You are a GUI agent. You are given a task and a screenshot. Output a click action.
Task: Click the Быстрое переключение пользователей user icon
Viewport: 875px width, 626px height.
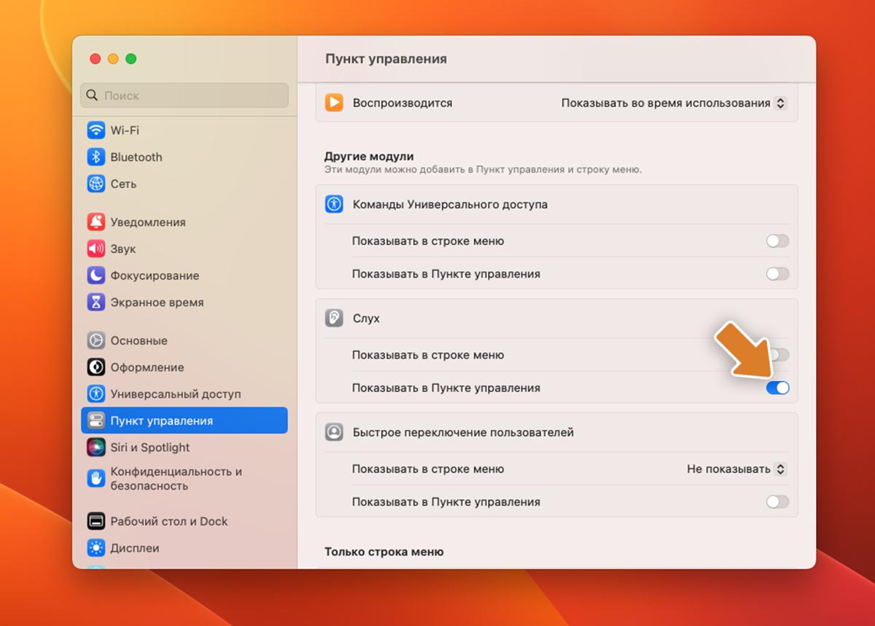point(334,433)
